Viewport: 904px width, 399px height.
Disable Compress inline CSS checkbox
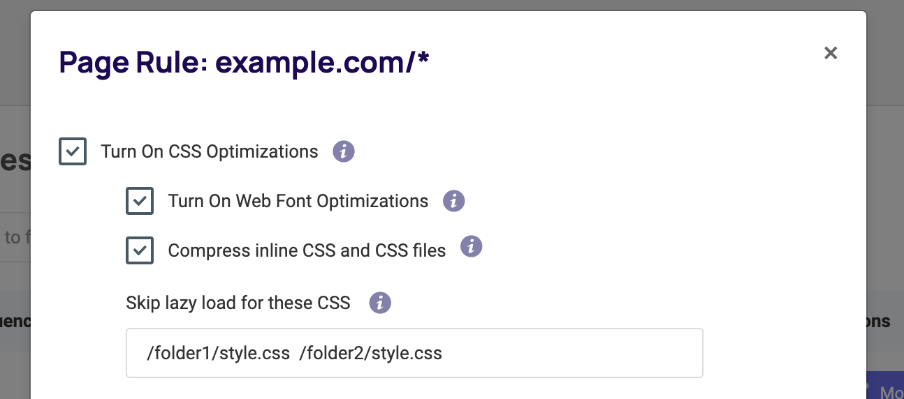point(140,250)
